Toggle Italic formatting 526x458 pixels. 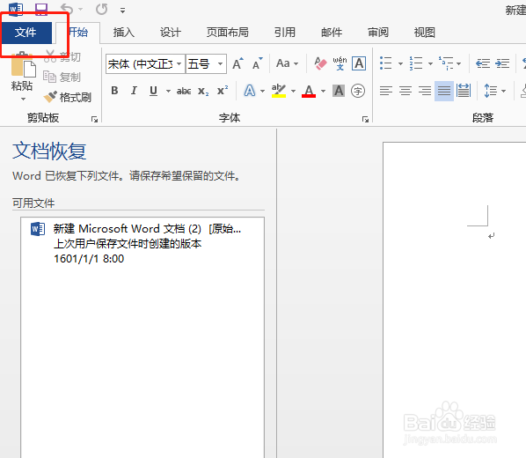[x=134, y=91]
